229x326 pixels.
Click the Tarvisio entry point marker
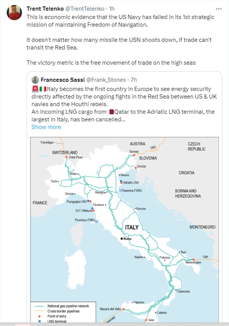(134, 155)
